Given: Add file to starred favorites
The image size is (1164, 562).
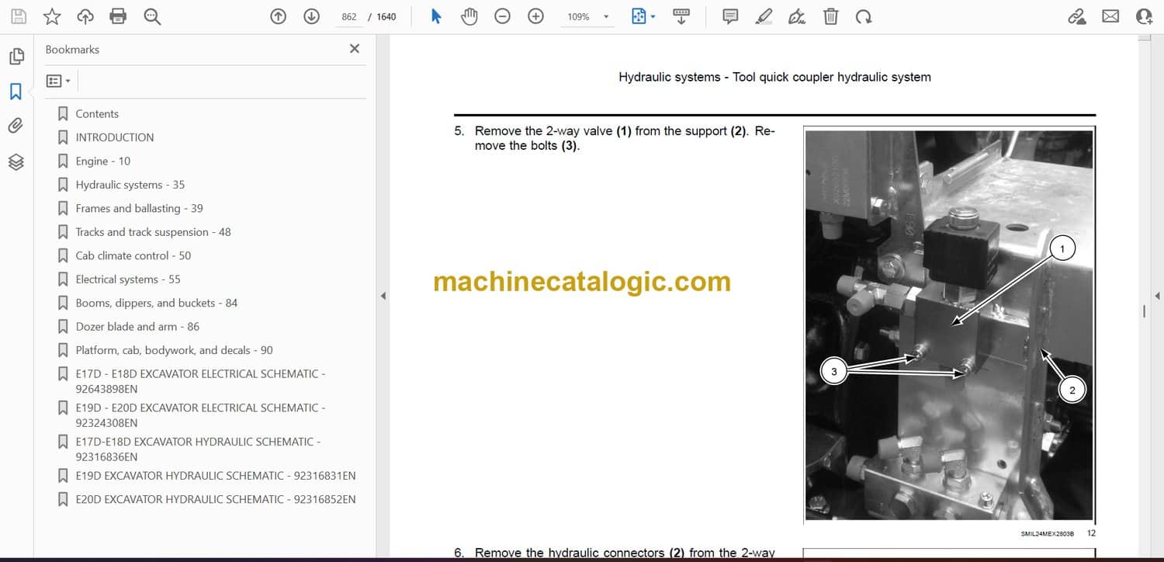Looking at the screenshot, I should click(x=52, y=16).
